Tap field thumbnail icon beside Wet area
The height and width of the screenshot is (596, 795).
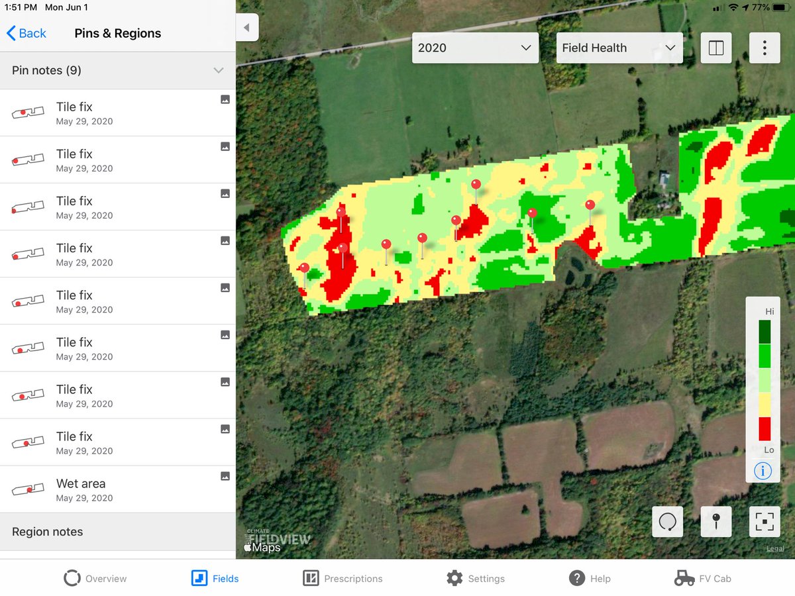[28, 490]
